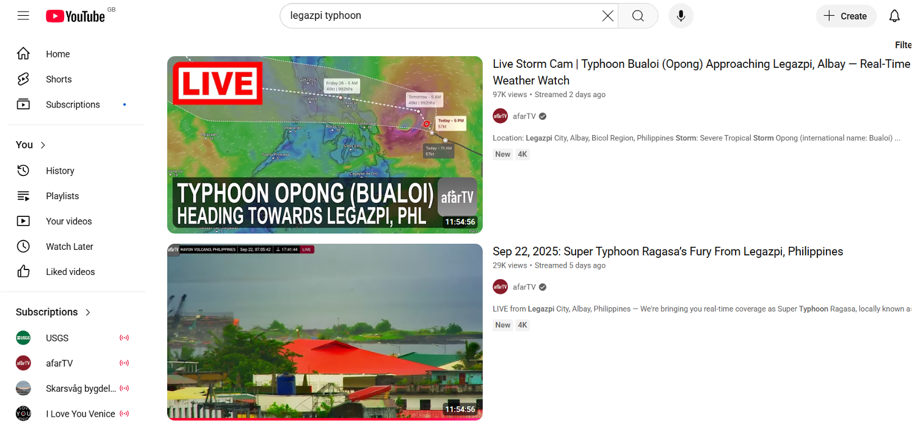Start voice search with microphone icon
The width and height of the screenshot is (912, 424).
pos(681,16)
